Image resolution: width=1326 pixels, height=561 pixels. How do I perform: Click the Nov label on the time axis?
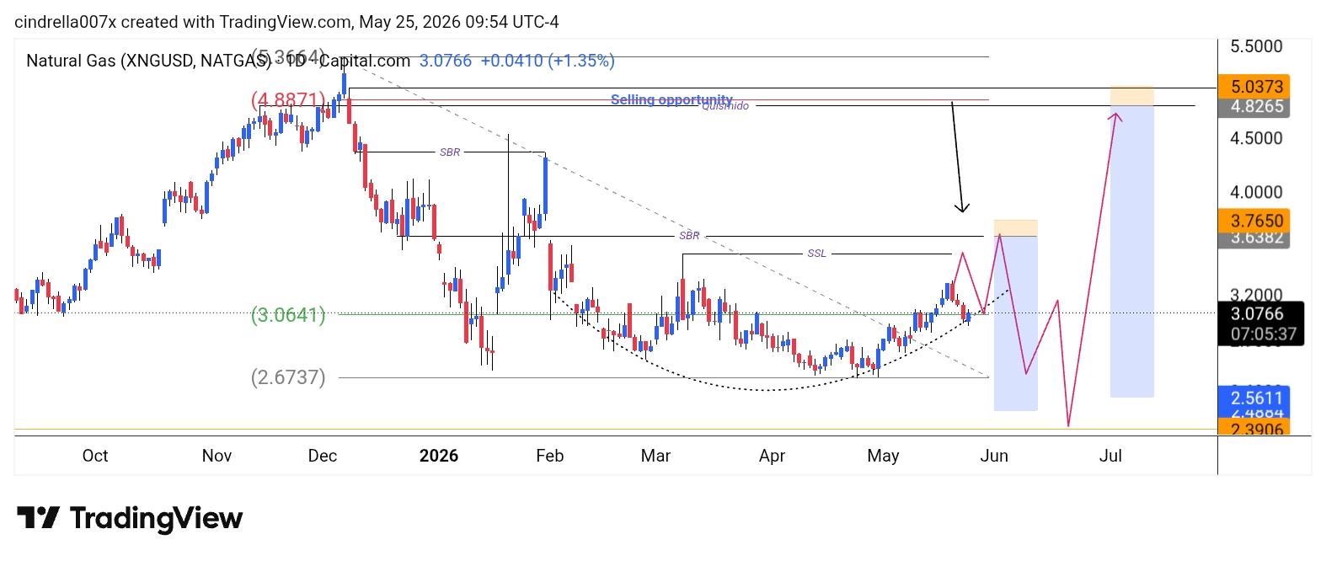point(217,456)
